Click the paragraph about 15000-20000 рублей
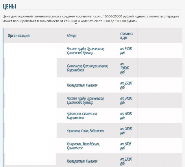Viewport: 185px width, 167px height. click(x=90, y=19)
